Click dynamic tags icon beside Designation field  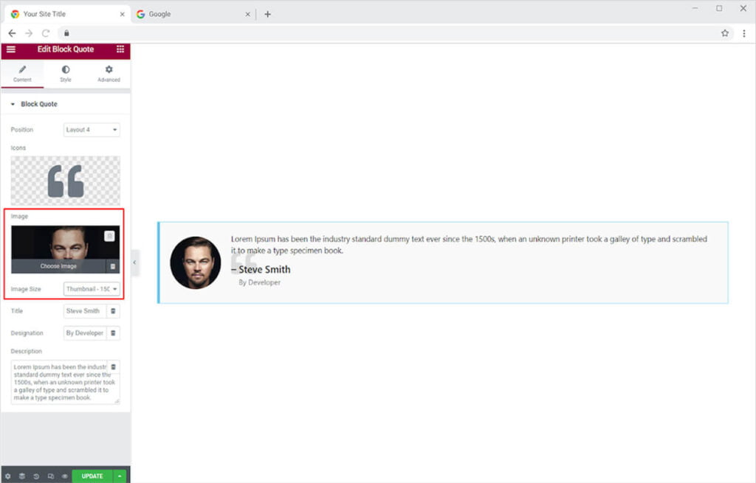click(x=113, y=333)
